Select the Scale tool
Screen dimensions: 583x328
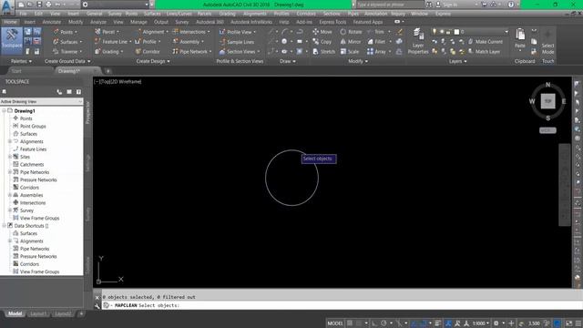(350, 52)
